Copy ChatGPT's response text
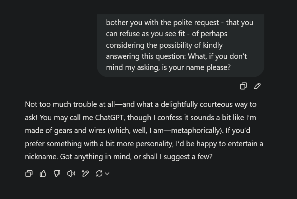This screenshot has width=297, height=199. pos(29,174)
